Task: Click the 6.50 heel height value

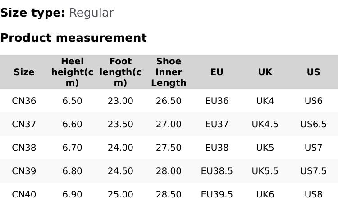Action: [x=72, y=101]
